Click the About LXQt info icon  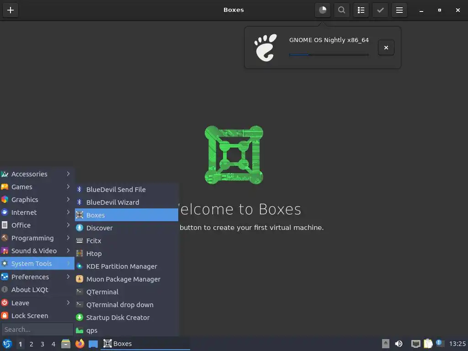[5, 289]
